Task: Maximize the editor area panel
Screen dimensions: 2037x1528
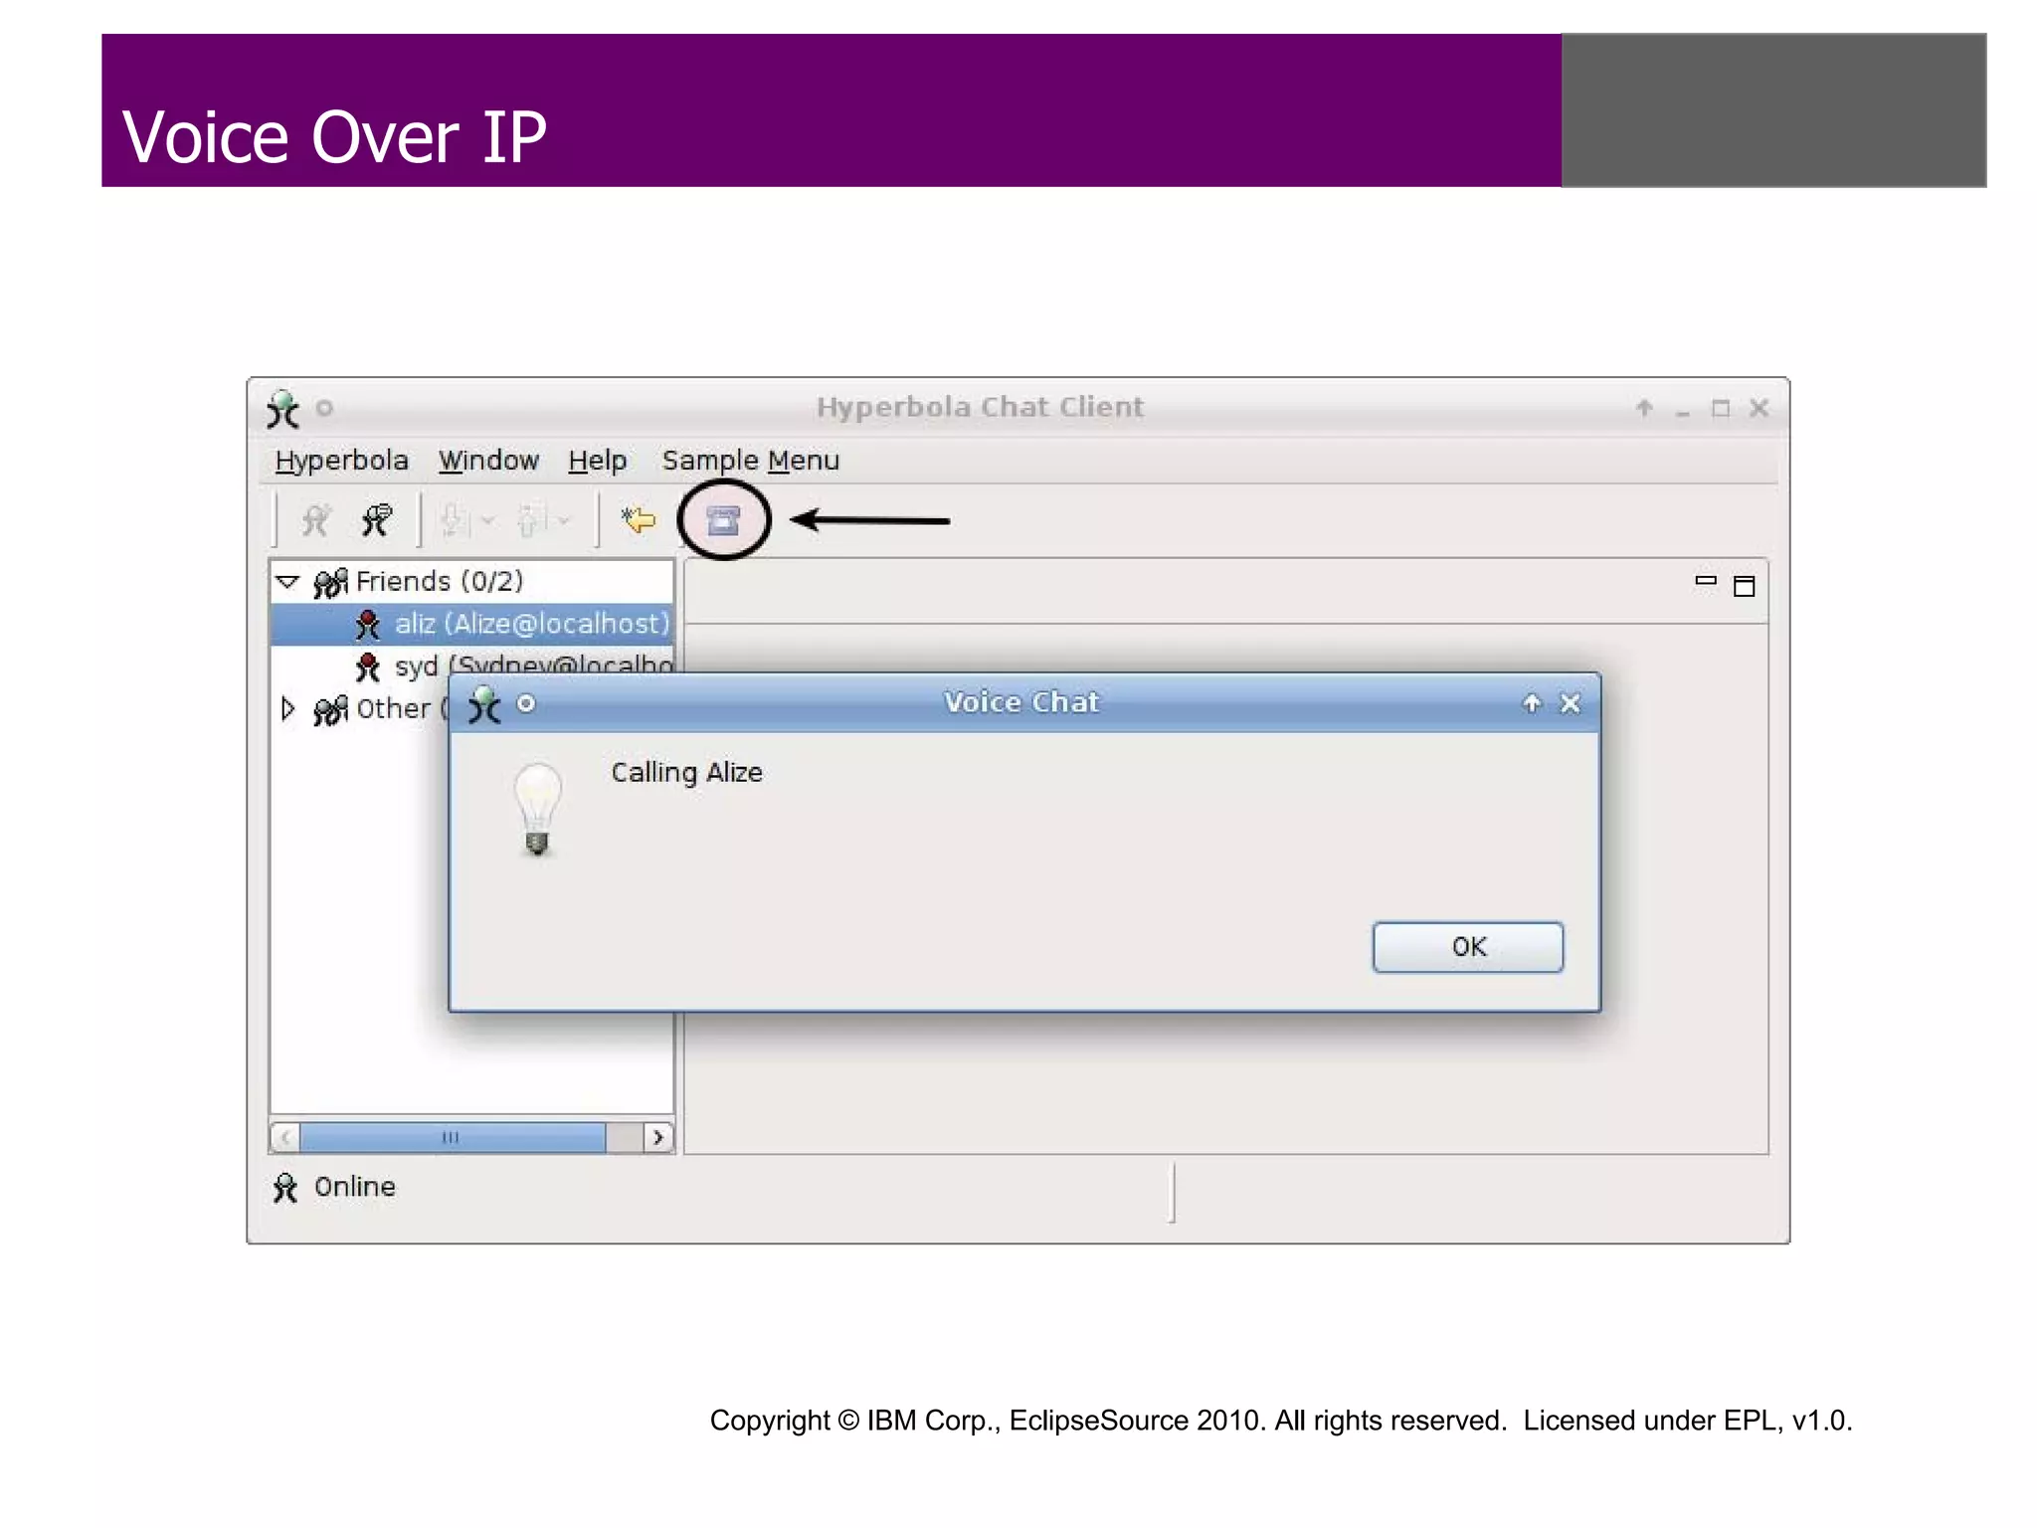Action: click(1744, 586)
